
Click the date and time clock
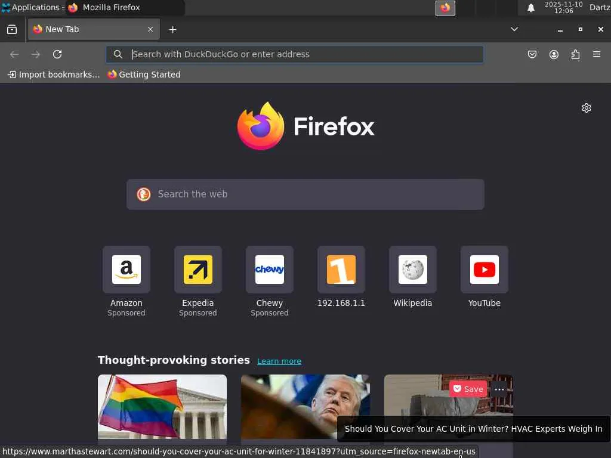tap(563, 7)
